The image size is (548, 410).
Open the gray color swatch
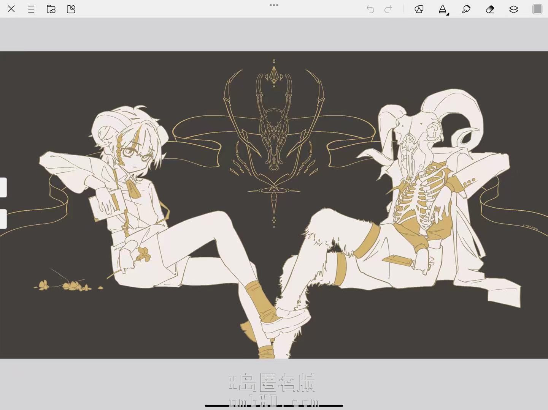pos(537,9)
